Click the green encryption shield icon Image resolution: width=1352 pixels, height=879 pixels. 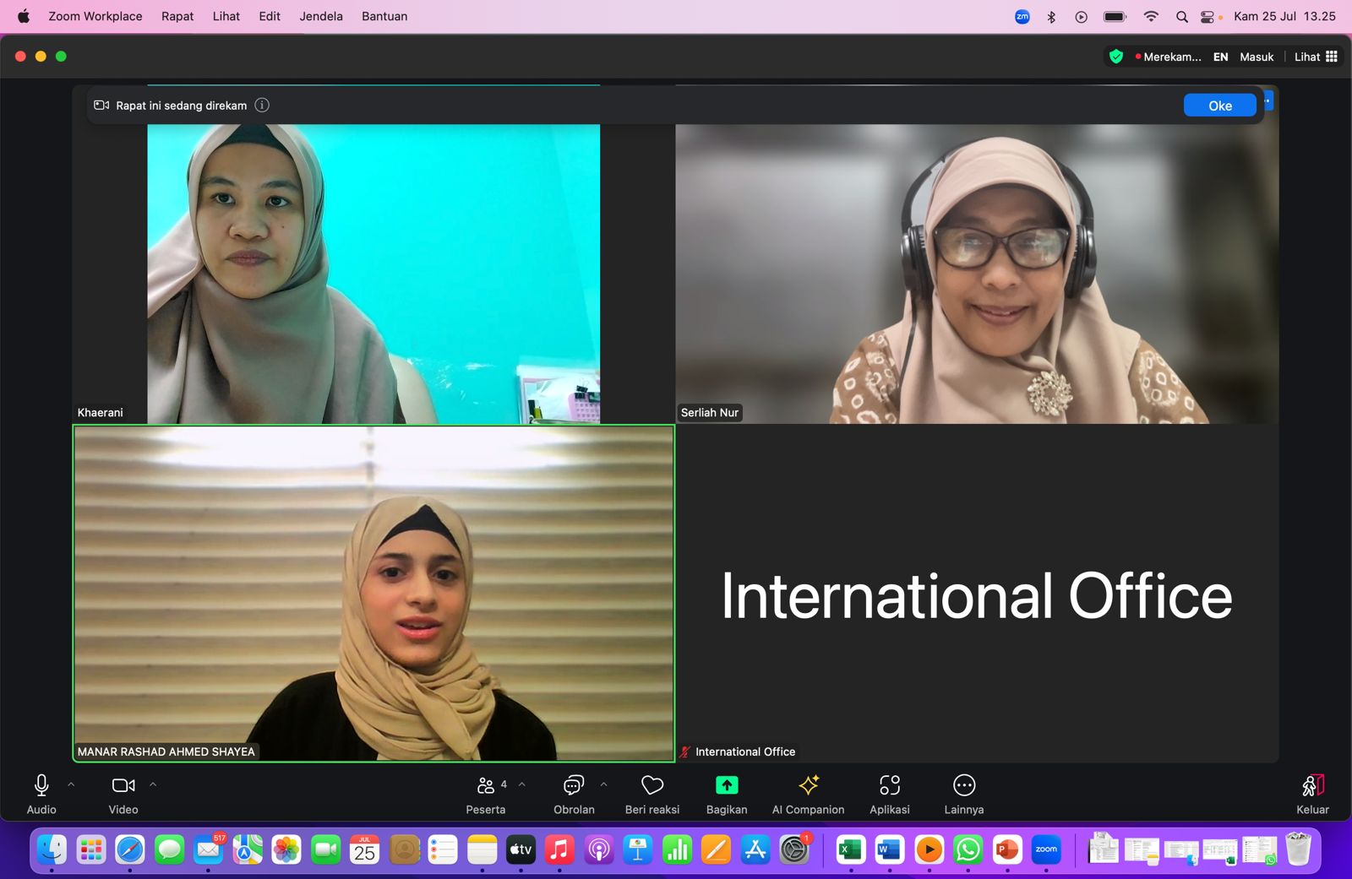[1115, 57]
